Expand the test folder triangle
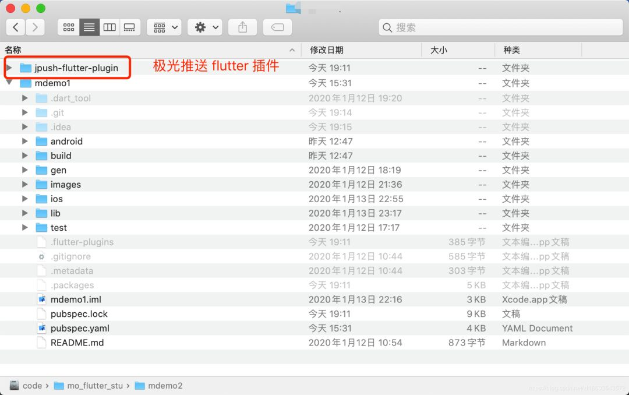 click(x=25, y=228)
